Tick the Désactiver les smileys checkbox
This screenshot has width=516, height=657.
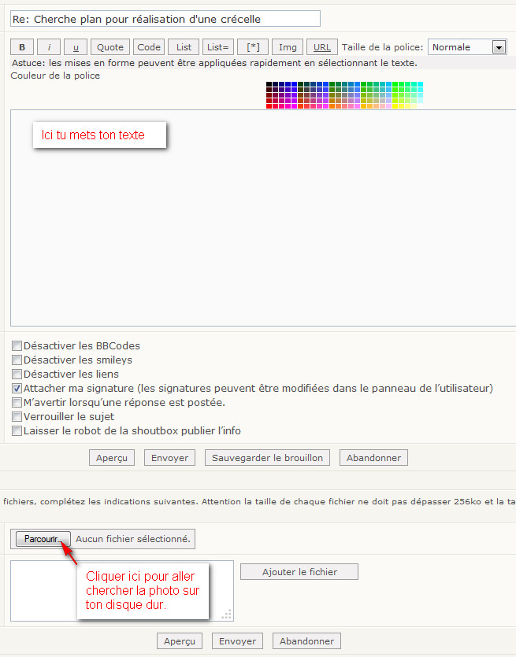coord(17,360)
